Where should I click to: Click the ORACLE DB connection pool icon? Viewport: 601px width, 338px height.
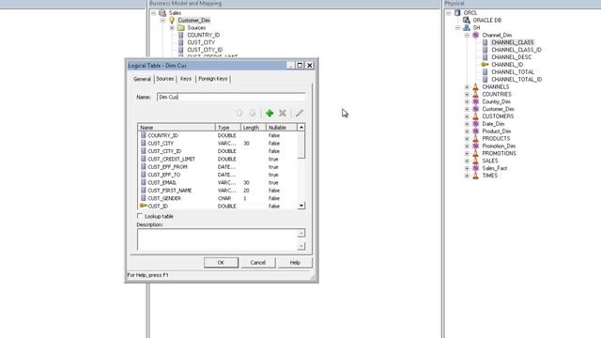pyautogui.click(x=467, y=21)
